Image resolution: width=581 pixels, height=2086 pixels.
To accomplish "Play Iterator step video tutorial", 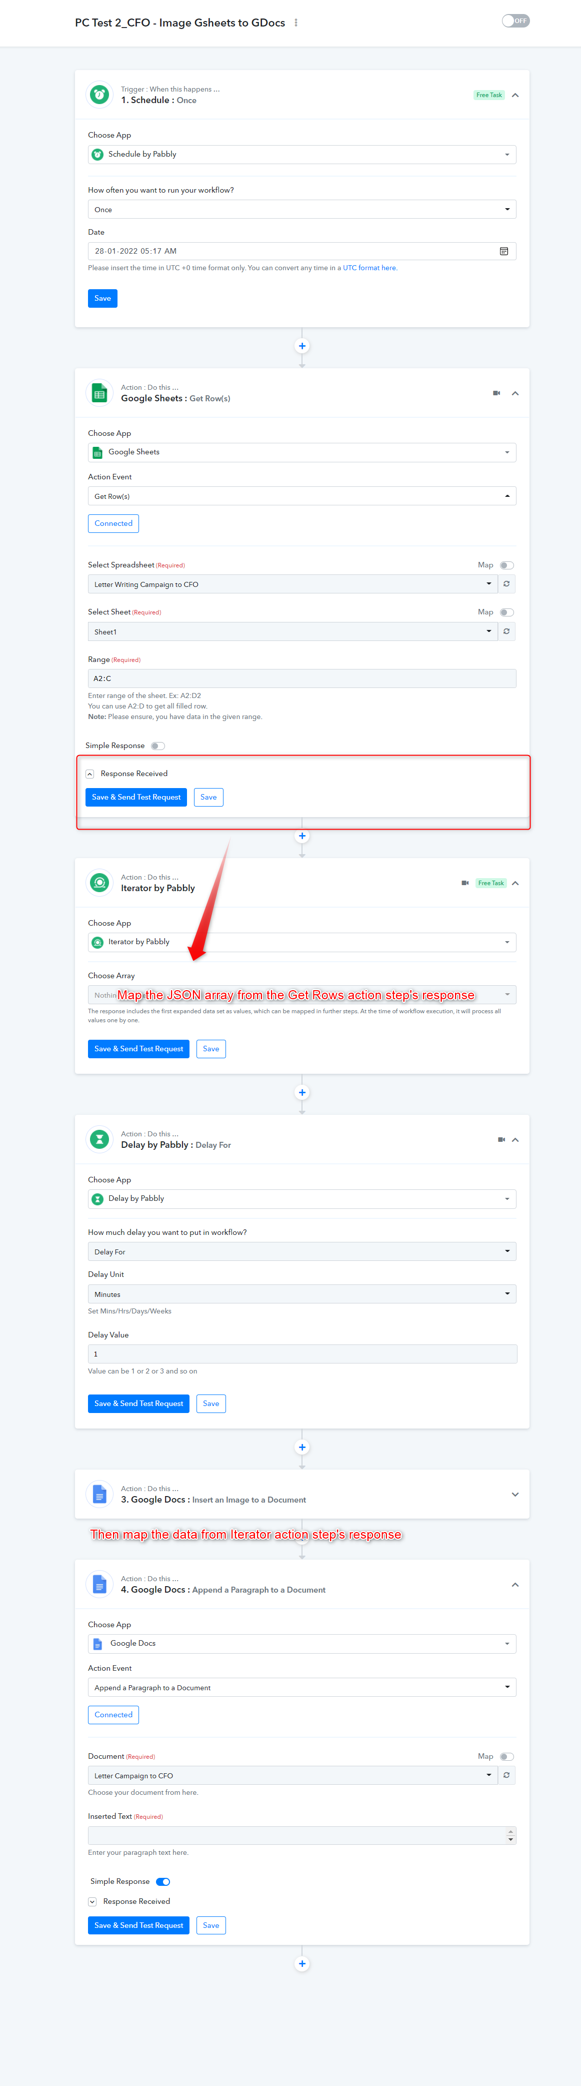I will tap(465, 884).
